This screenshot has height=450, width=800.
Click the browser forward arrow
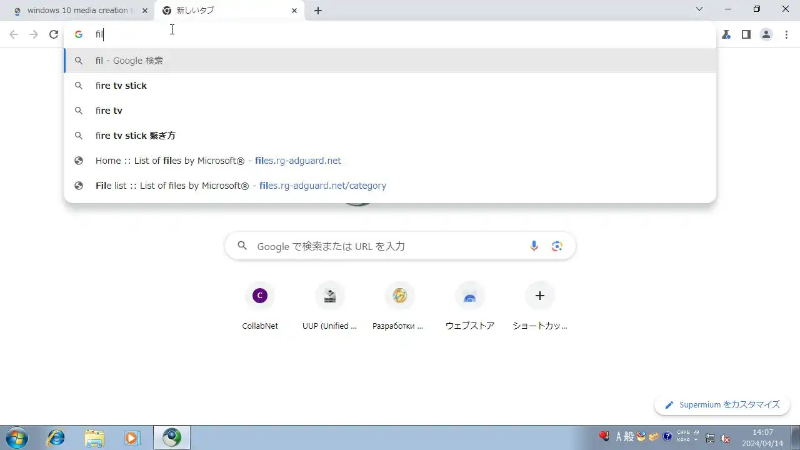34,34
